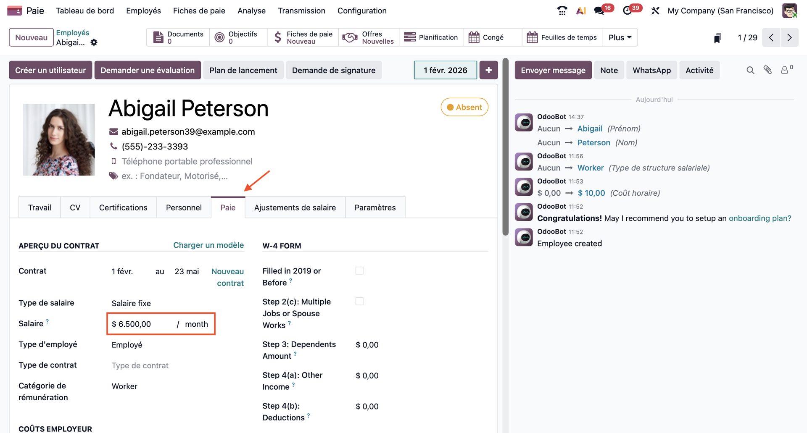Open the AI assistant icon
Screen dimensions: 807x433
(x=581, y=10)
